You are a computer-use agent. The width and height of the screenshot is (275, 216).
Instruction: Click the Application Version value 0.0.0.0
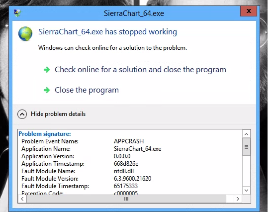[122, 156]
